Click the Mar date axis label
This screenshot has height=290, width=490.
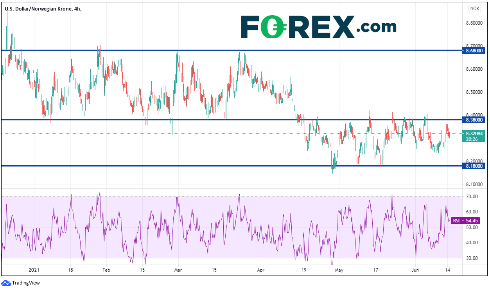[x=178, y=270]
